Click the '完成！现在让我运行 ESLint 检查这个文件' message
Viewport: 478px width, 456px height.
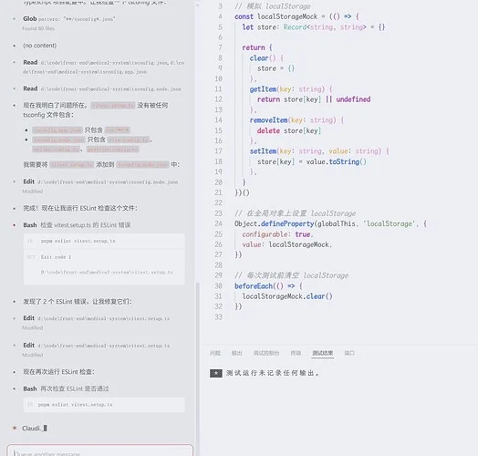80,208
